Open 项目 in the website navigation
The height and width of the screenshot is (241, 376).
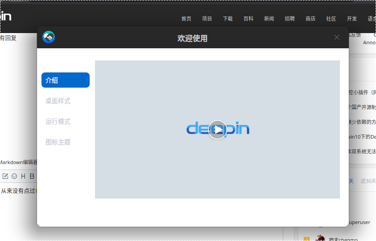pos(207,19)
